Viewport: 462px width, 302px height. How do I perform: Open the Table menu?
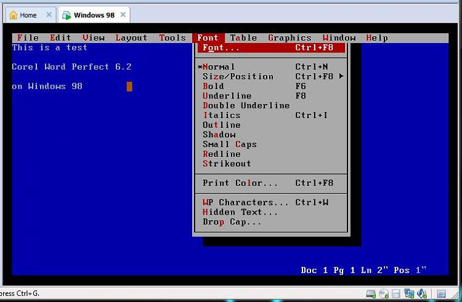pyautogui.click(x=243, y=38)
